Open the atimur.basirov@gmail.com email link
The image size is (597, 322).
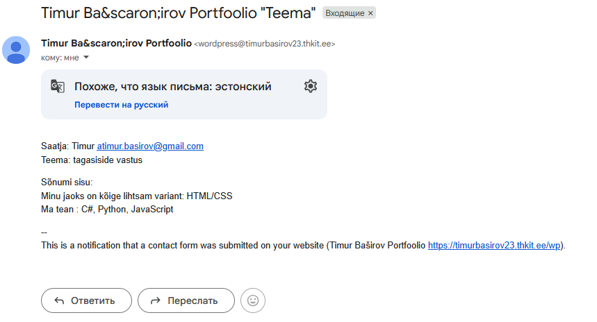pyautogui.click(x=150, y=146)
